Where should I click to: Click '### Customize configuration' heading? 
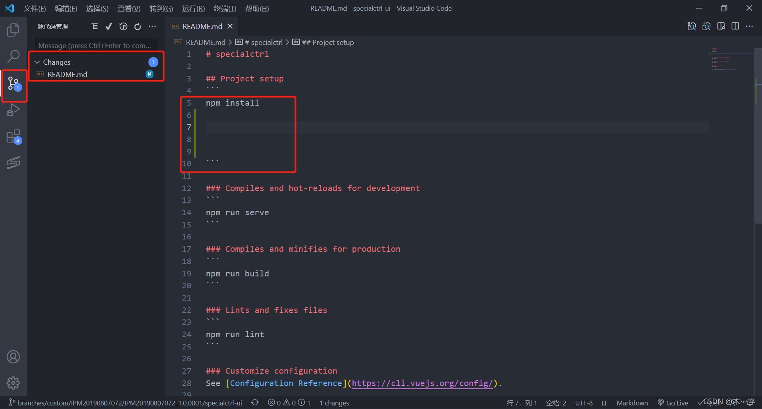pos(271,371)
